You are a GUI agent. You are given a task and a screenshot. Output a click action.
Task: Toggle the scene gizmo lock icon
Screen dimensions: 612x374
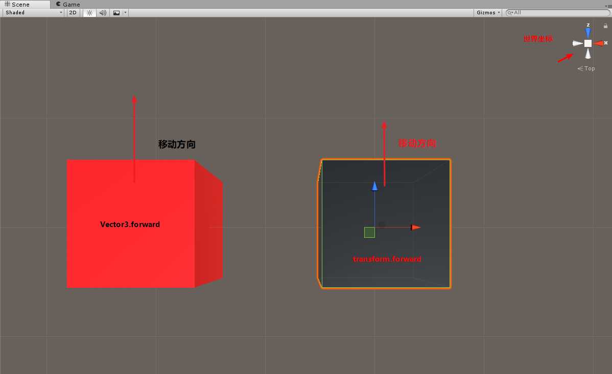pos(605,26)
